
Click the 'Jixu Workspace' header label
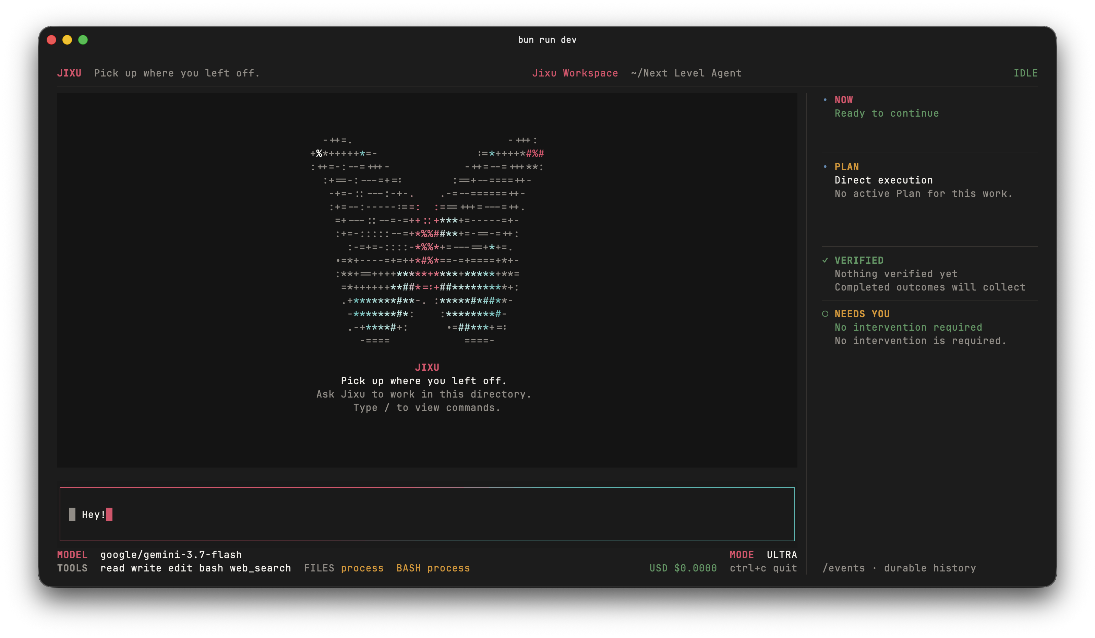tap(575, 73)
